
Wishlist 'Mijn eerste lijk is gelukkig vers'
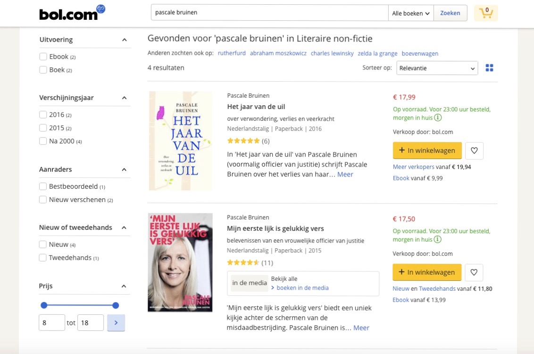click(474, 272)
